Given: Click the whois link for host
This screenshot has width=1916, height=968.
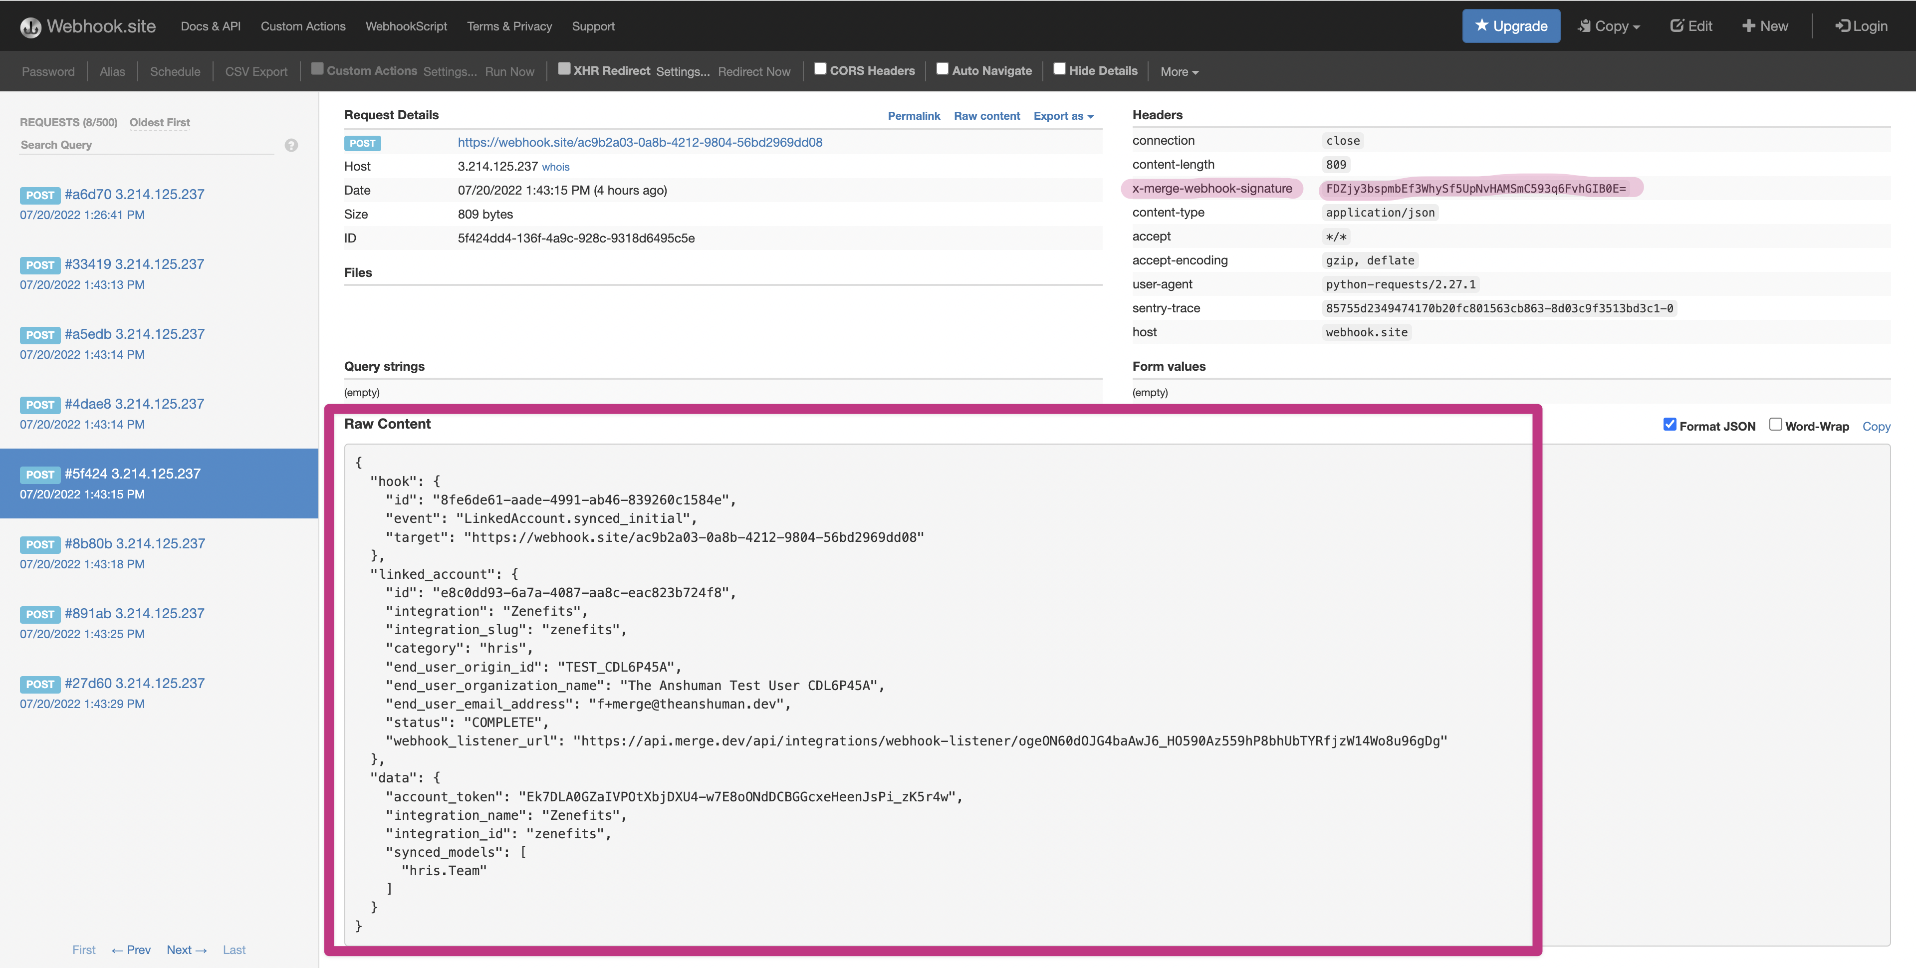Looking at the screenshot, I should tap(556, 167).
